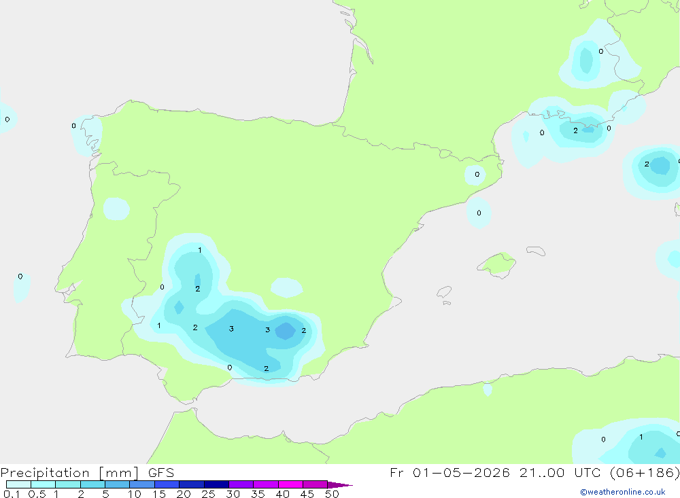Click the '20' legend scale label
Screen dimensions: 680x498
(x=184, y=494)
